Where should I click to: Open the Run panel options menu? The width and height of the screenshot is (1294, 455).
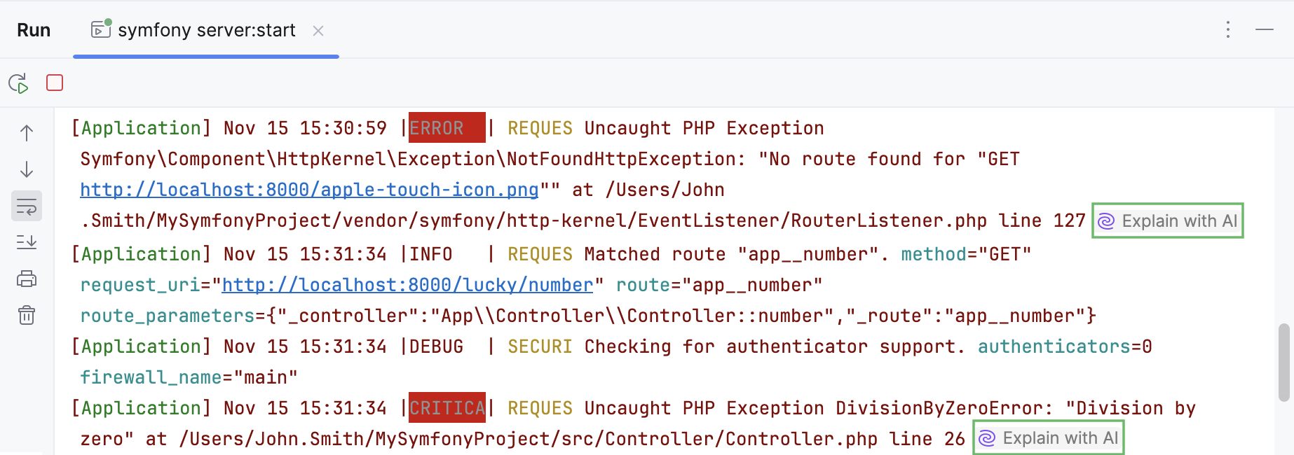tap(1228, 29)
